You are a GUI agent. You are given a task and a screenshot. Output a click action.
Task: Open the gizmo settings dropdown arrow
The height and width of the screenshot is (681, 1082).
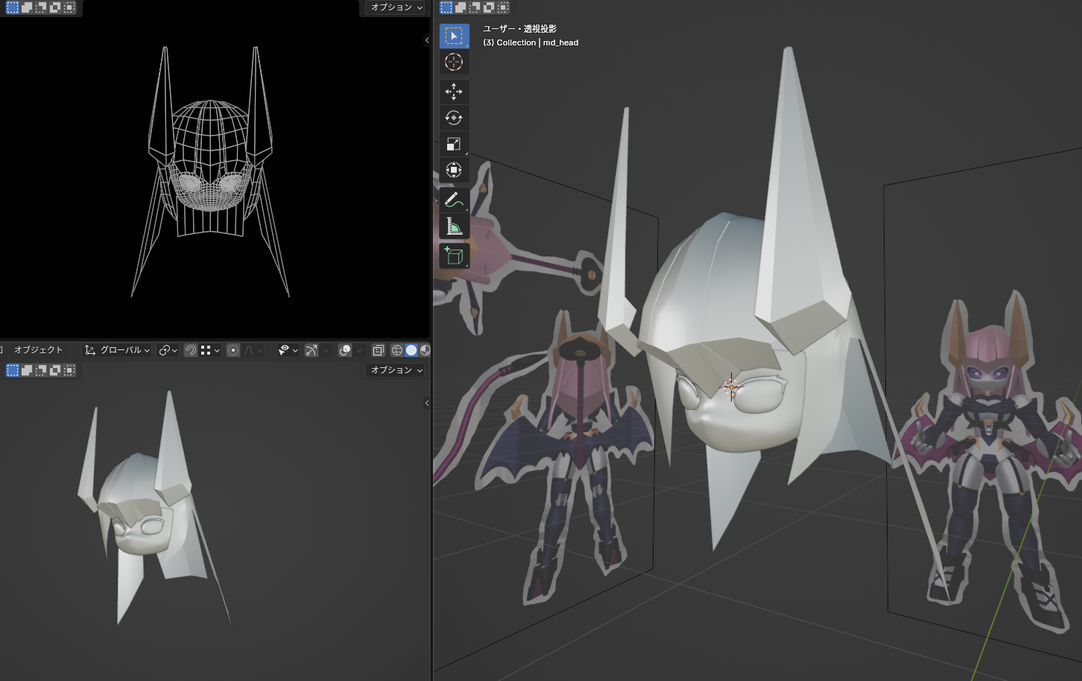(326, 350)
